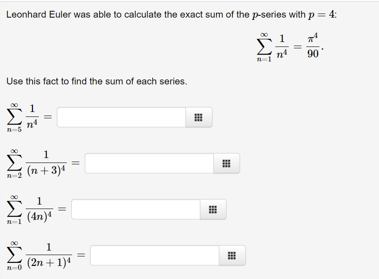Click the grid icon in the third answer row
The height and width of the screenshot is (279, 379).
click(213, 209)
